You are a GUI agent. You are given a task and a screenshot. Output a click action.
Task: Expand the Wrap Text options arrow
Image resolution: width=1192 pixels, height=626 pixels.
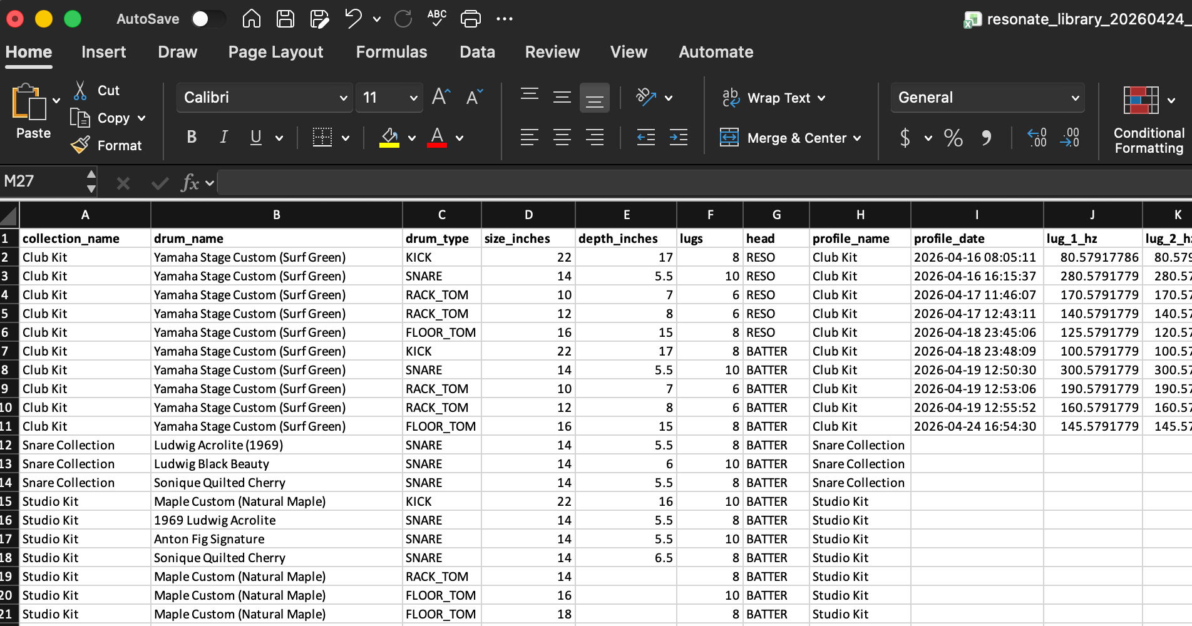(x=821, y=98)
